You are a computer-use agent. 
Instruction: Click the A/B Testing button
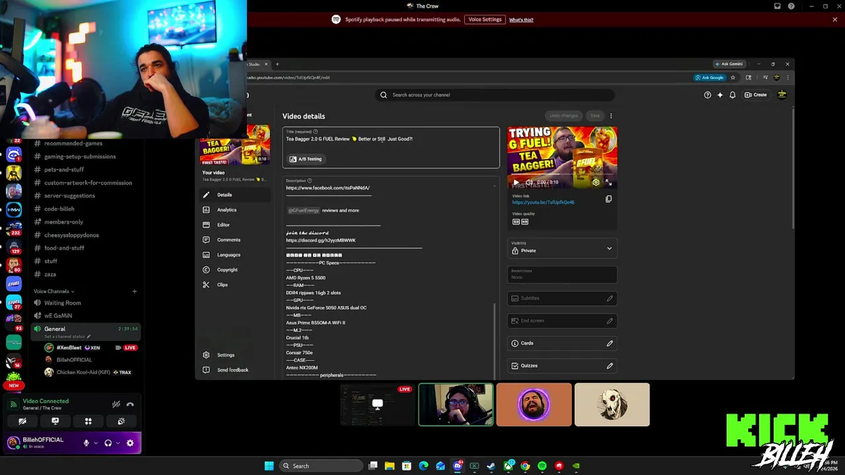click(x=306, y=159)
